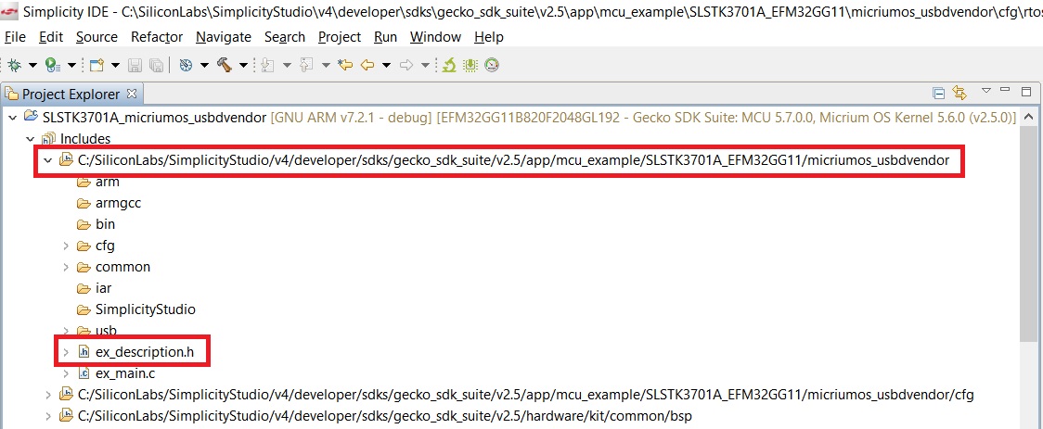Click the gauge energy profiler icon
Screen dimensions: 1043x429
pos(492,65)
